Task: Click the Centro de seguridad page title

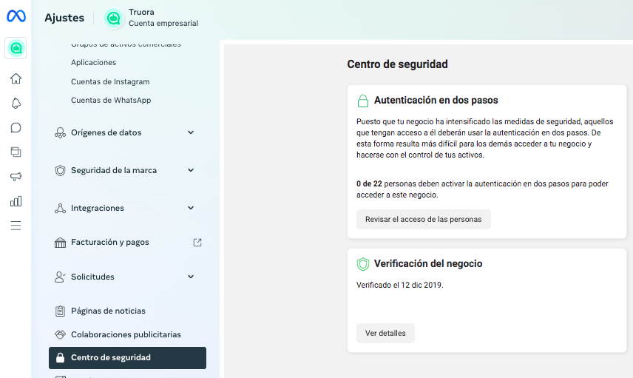Action: point(397,64)
